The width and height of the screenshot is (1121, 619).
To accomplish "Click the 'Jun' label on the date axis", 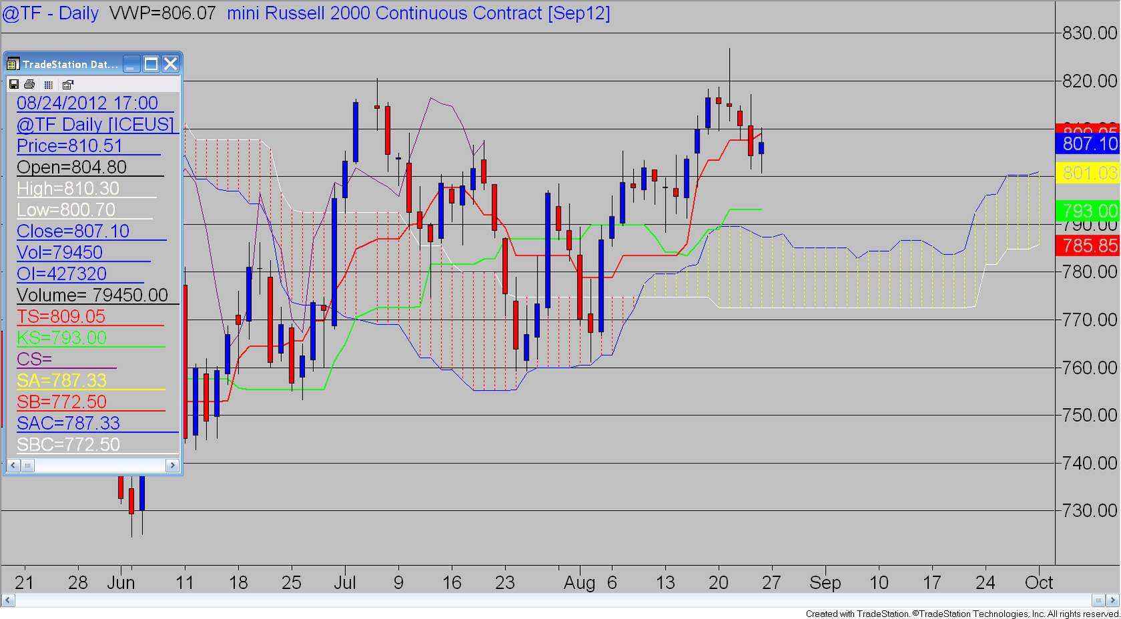I will pos(121,583).
